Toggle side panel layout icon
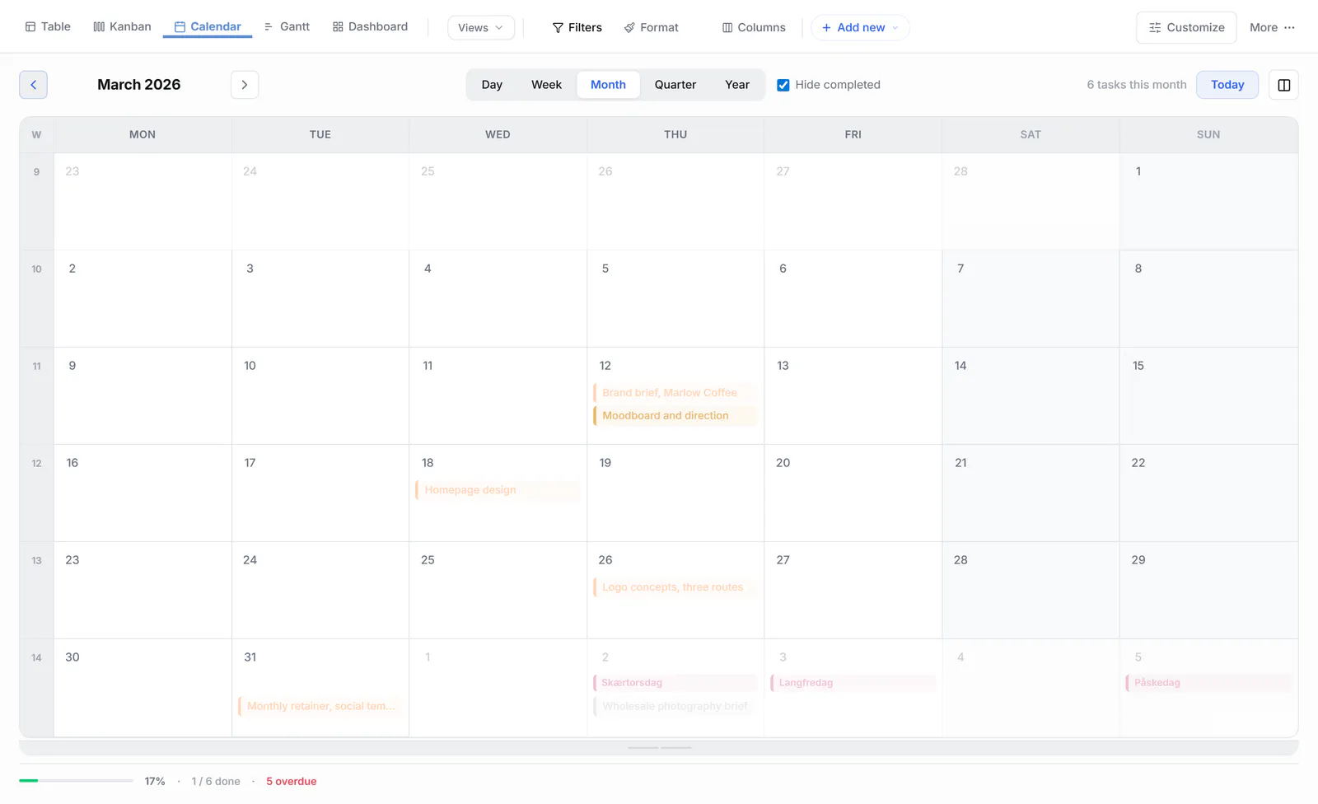 point(1283,85)
